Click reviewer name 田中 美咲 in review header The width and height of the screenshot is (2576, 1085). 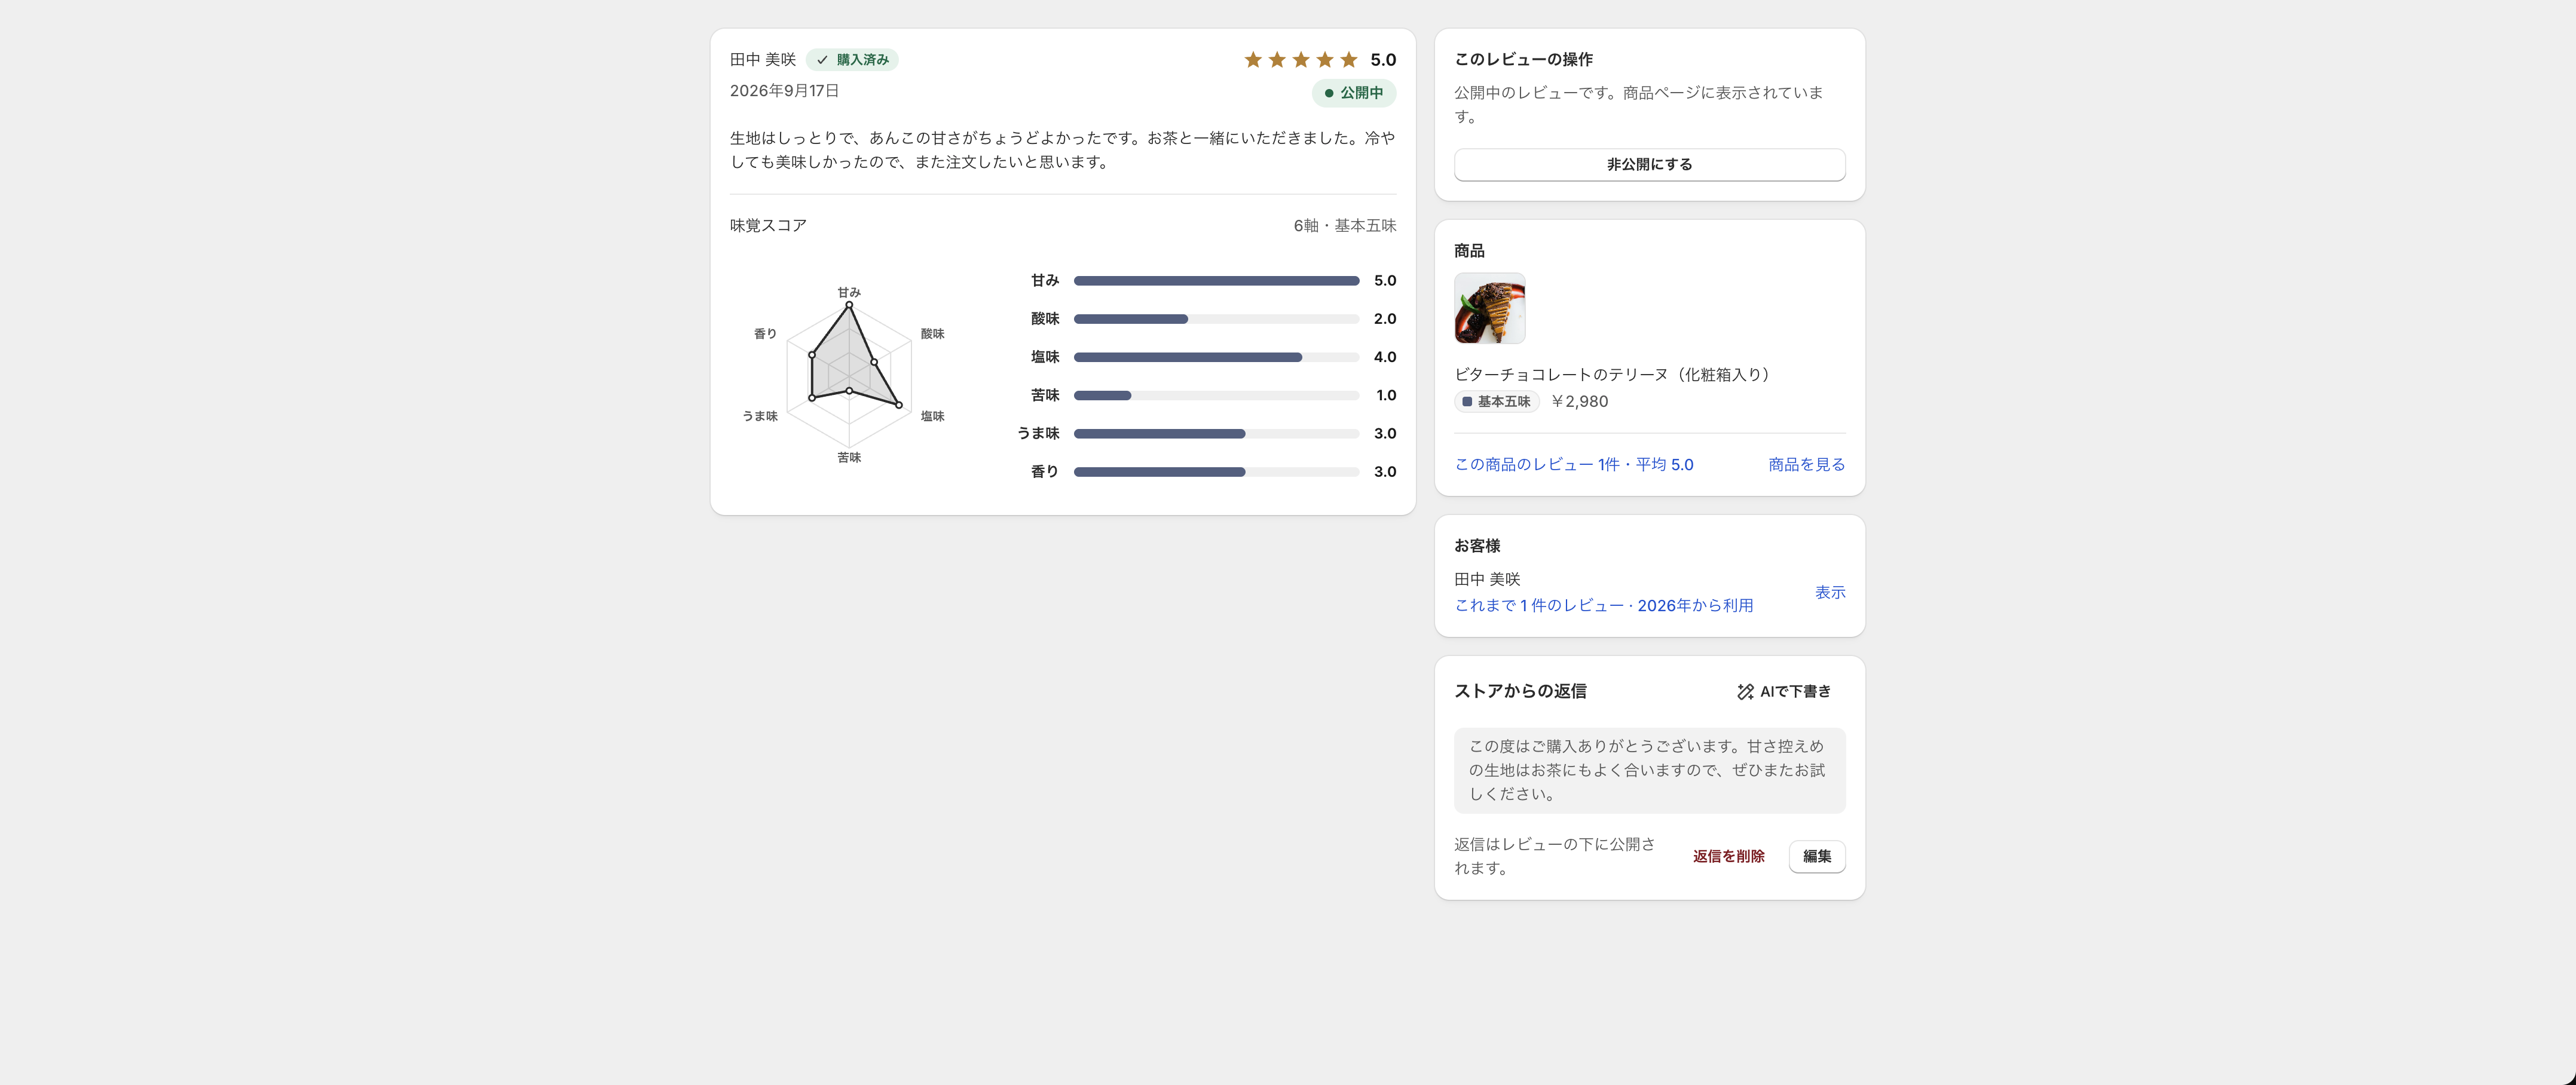762,60
